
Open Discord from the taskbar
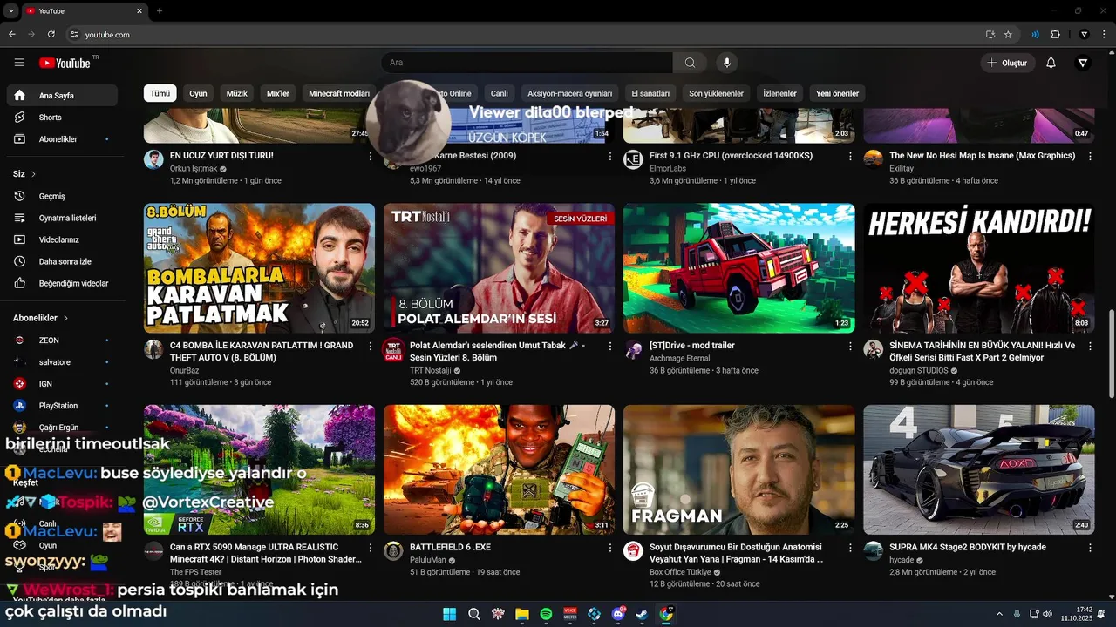[x=620, y=614]
